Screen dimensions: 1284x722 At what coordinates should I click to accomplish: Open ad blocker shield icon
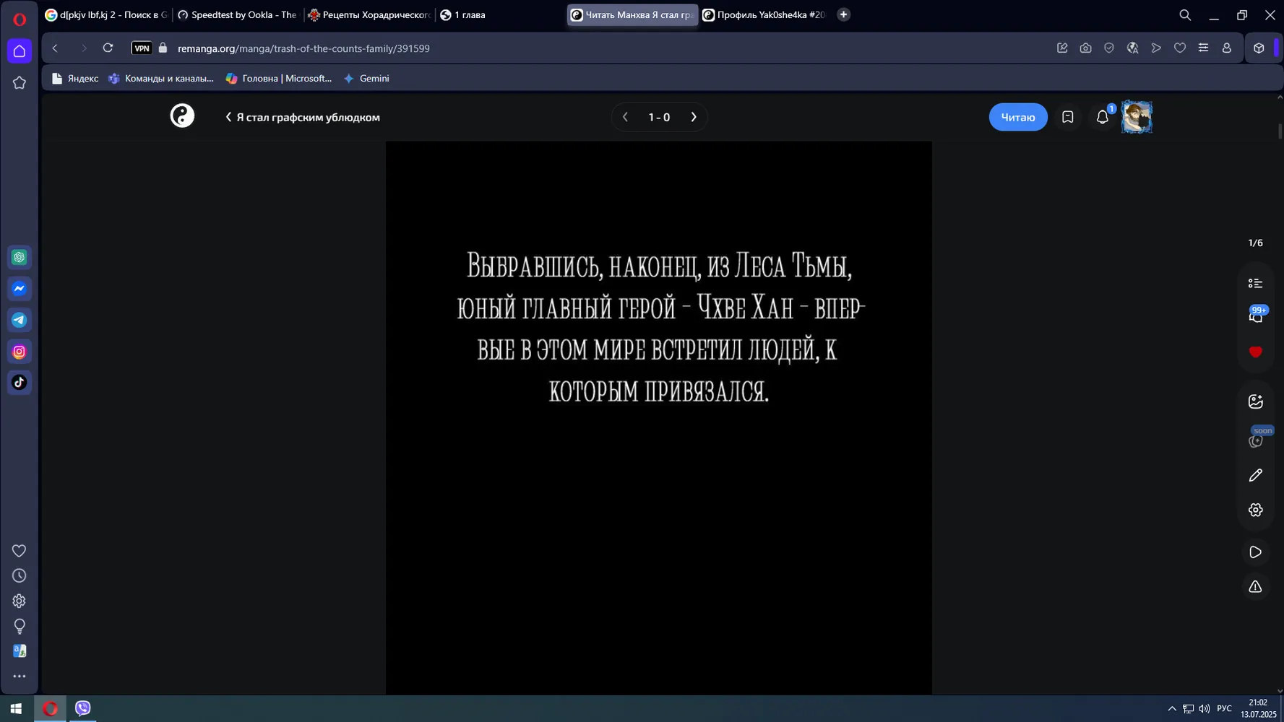pyautogui.click(x=1109, y=48)
